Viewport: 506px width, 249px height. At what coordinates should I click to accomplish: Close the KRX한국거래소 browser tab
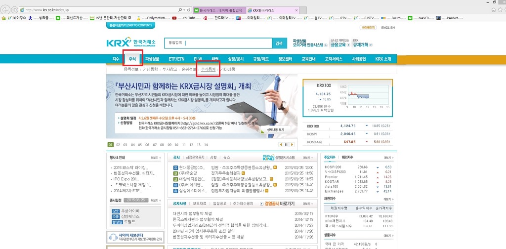[296, 10]
